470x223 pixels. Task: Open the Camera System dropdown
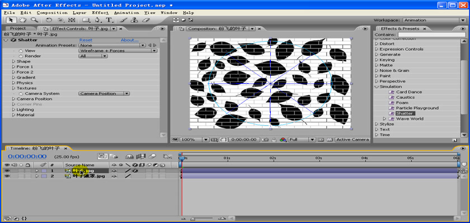coord(104,94)
